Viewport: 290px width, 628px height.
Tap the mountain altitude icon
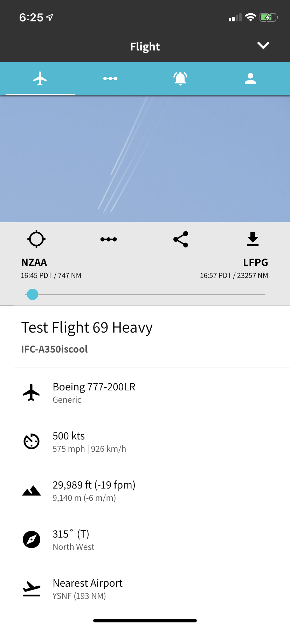(x=32, y=491)
